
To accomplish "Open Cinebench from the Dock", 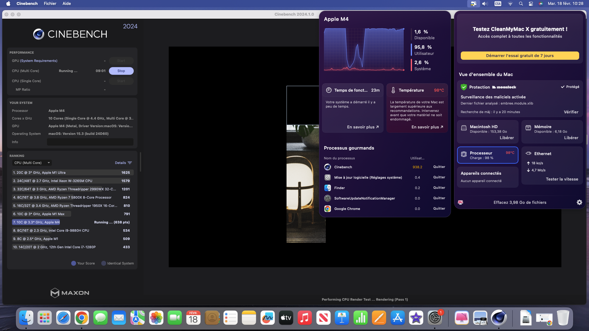I will tap(499, 318).
